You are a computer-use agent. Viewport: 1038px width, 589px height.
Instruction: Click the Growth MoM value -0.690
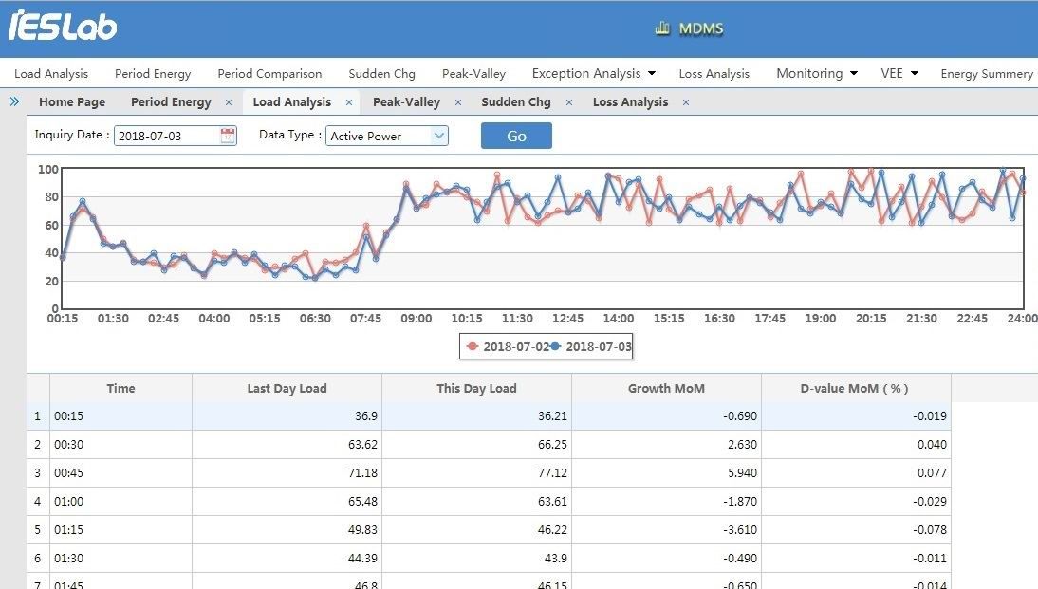tap(740, 416)
